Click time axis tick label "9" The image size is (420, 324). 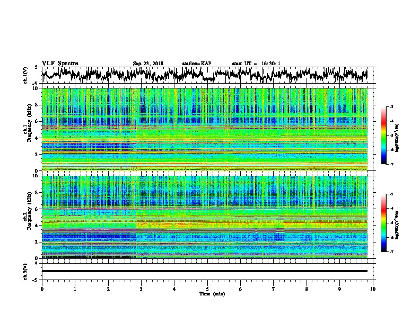[339, 289]
